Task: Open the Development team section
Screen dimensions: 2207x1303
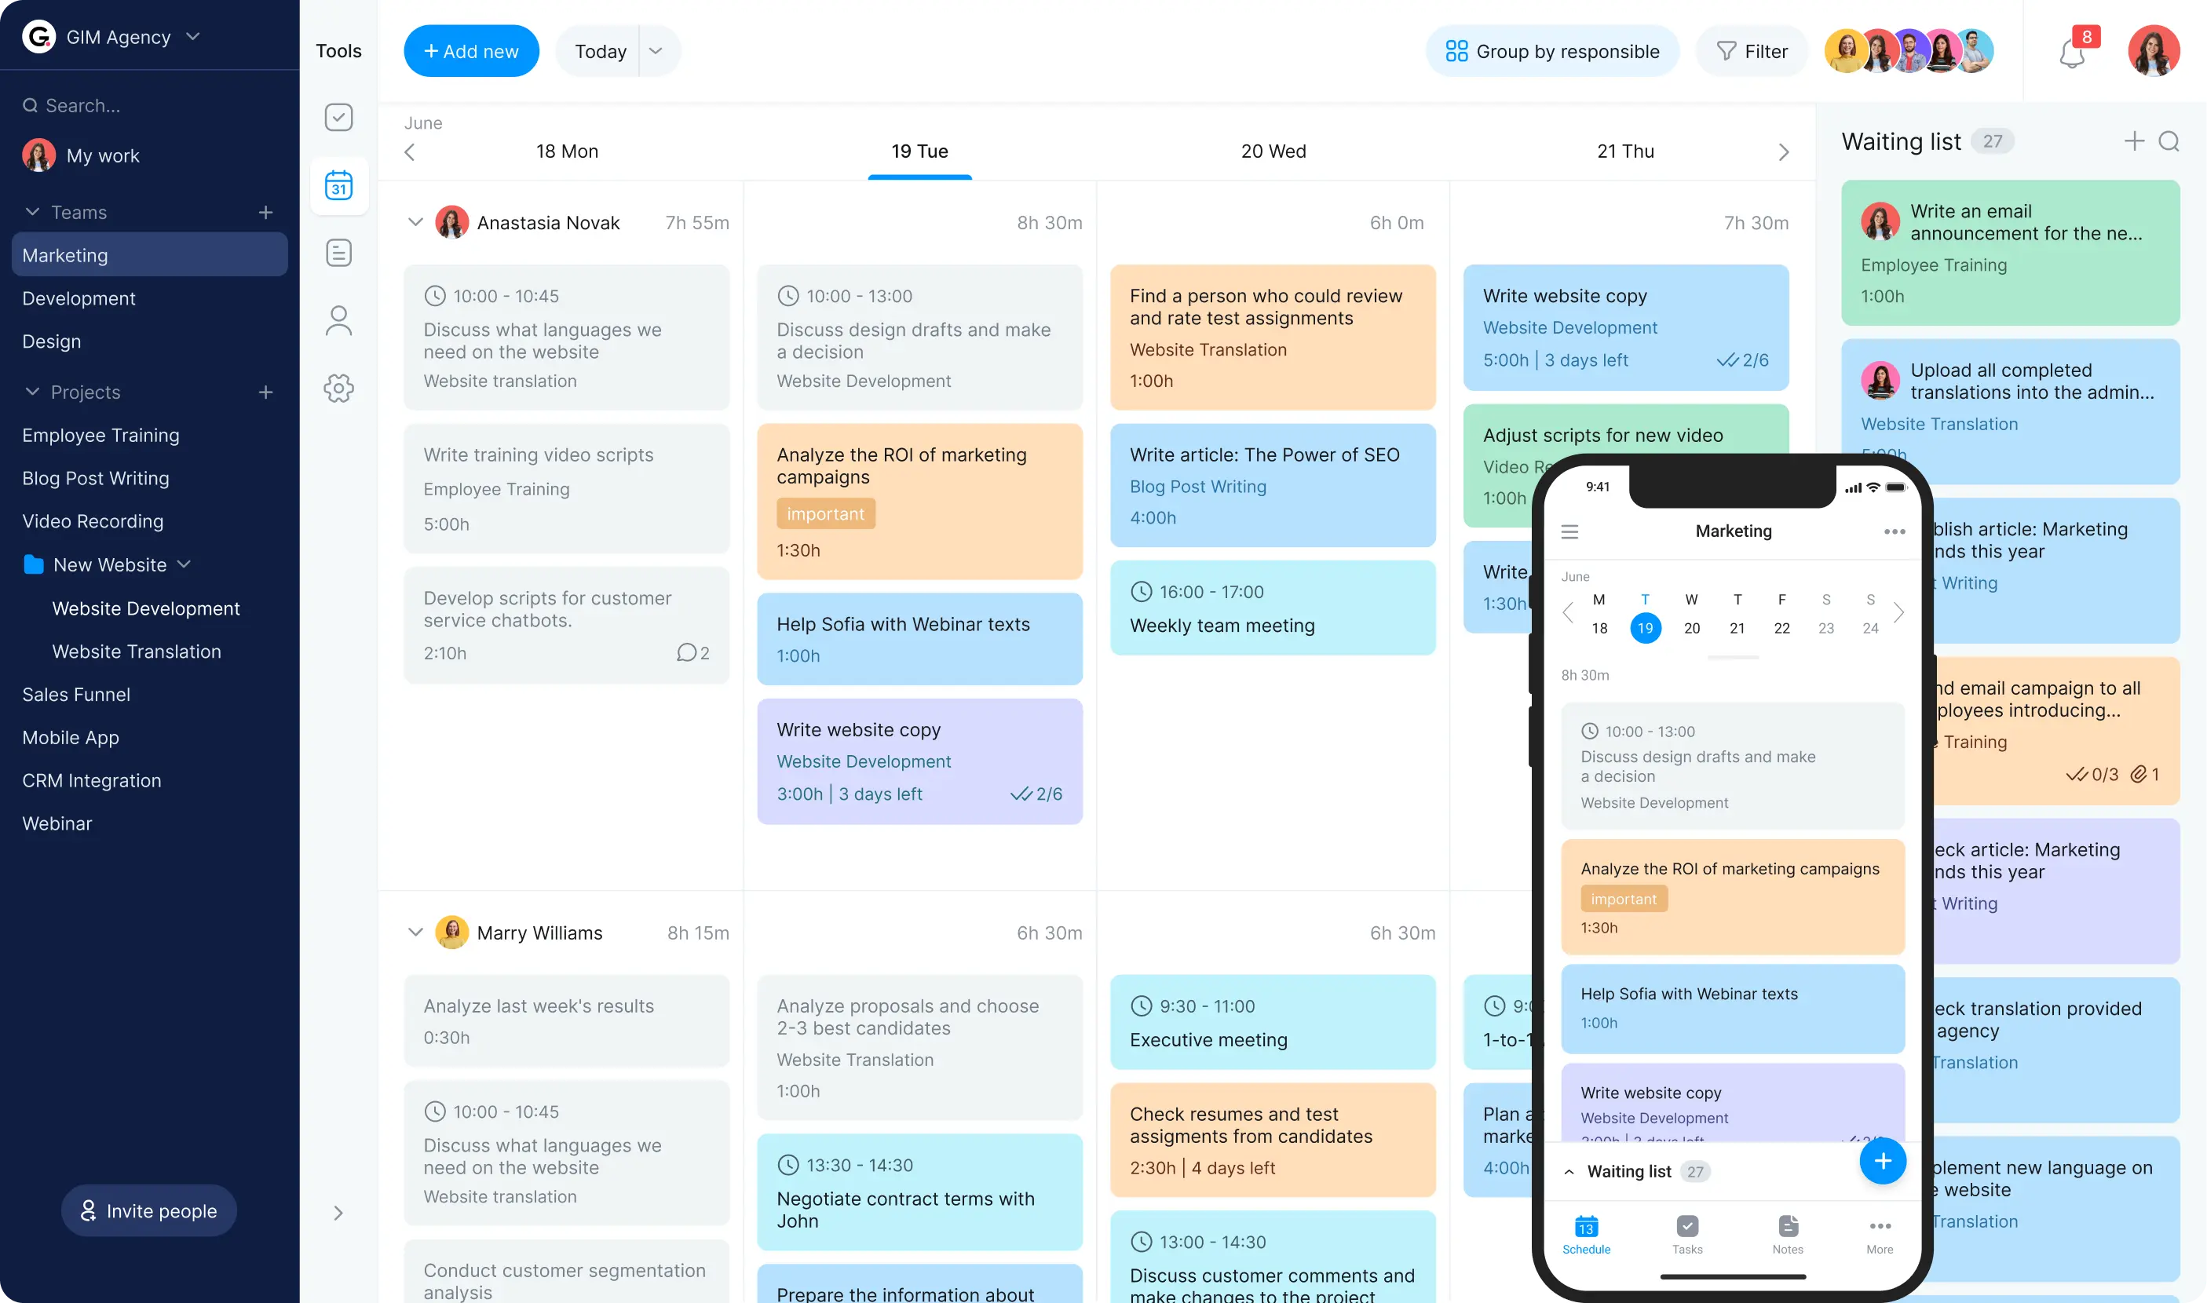Action: pyautogui.click(x=78, y=297)
